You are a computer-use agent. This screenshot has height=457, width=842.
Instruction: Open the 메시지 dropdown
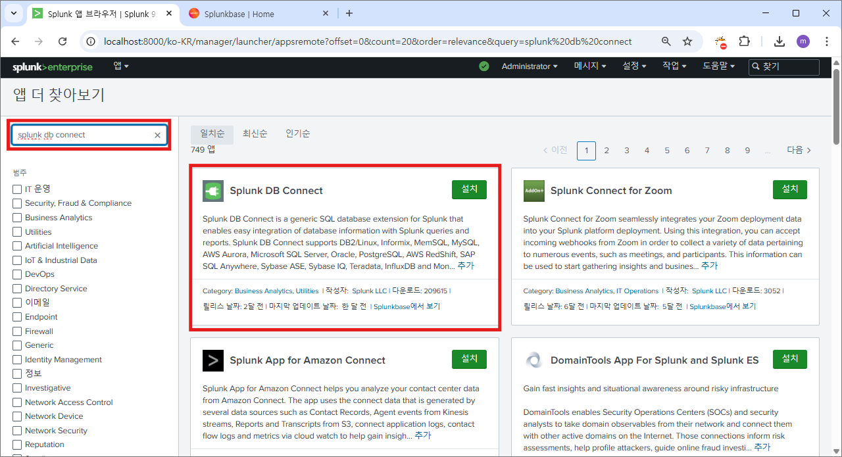pos(589,66)
